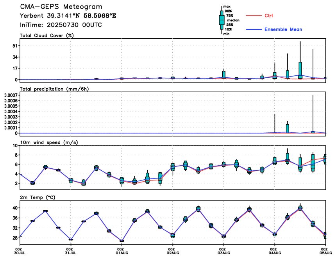Click the 'CMA-GEPS Meteogram' title

pos(61,7)
